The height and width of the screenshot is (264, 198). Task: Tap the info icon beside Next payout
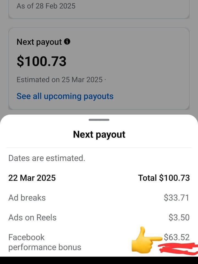[x=67, y=42]
